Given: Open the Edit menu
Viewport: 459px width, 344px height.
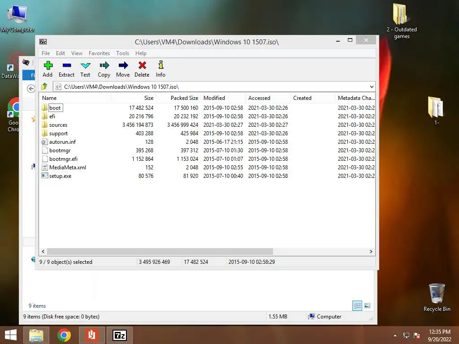Looking at the screenshot, I should pyautogui.click(x=61, y=53).
